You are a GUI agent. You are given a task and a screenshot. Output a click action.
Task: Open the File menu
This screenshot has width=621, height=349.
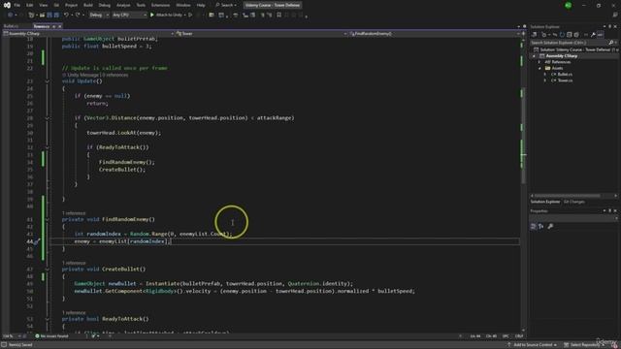(x=17, y=5)
